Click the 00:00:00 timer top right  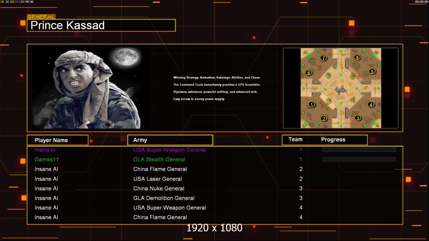tap(422, 2)
